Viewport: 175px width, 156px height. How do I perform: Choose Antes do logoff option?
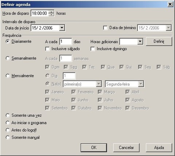tap(8, 130)
